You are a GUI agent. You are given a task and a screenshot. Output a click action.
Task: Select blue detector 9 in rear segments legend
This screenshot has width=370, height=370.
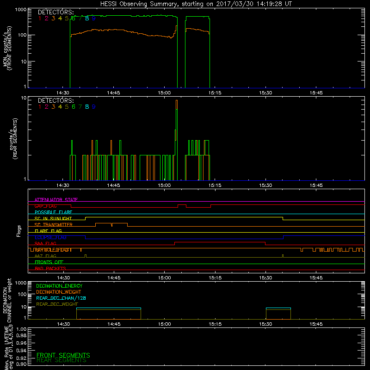click(x=94, y=107)
